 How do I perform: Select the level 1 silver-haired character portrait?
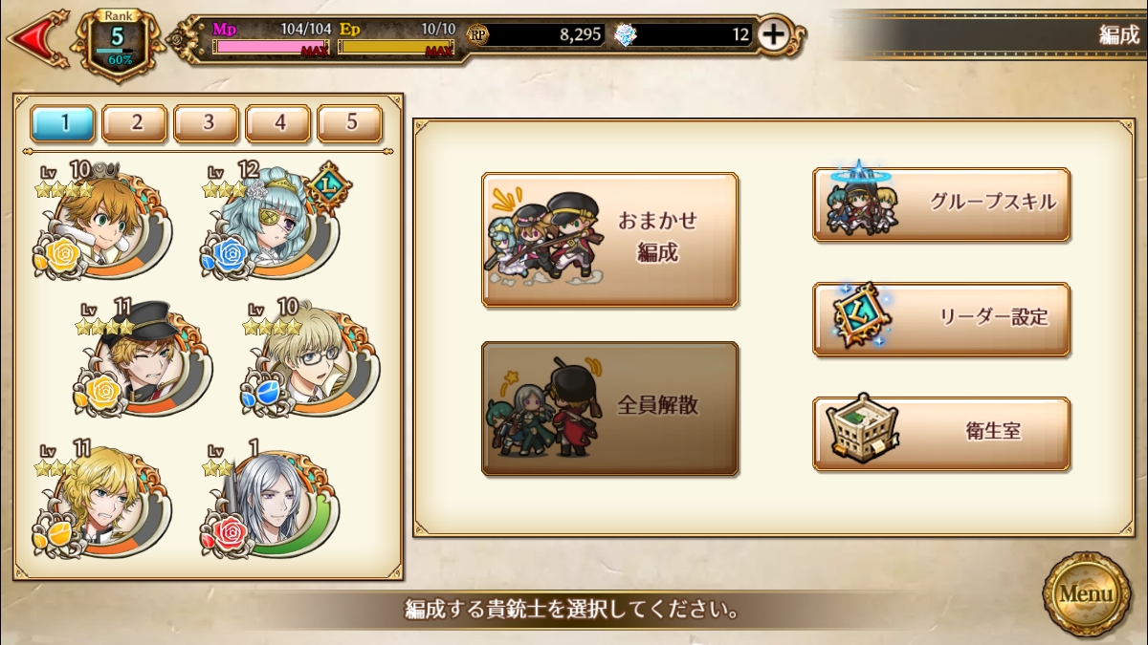[270, 501]
